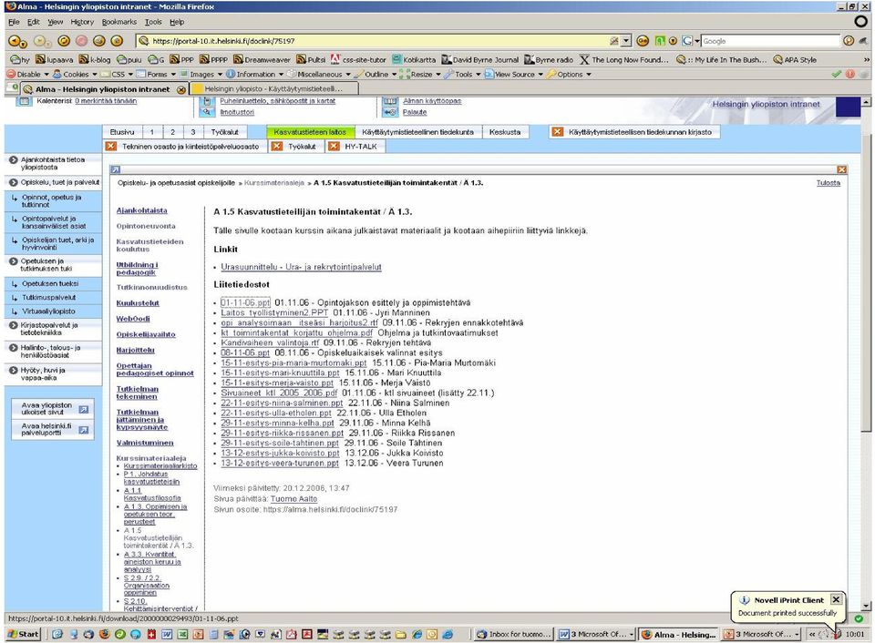
Task: Download Sivuaineet_ktl_2005_2006.pdf attachment
Action: (279, 393)
